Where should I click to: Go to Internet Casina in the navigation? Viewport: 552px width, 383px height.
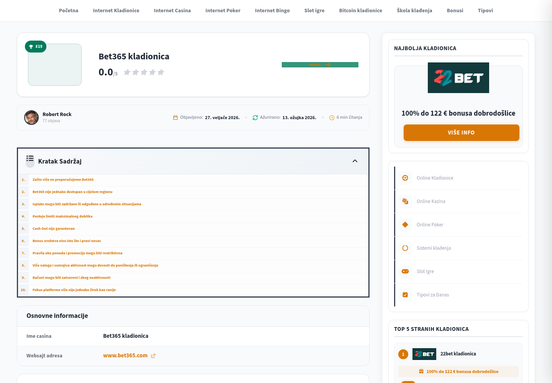(x=172, y=11)
